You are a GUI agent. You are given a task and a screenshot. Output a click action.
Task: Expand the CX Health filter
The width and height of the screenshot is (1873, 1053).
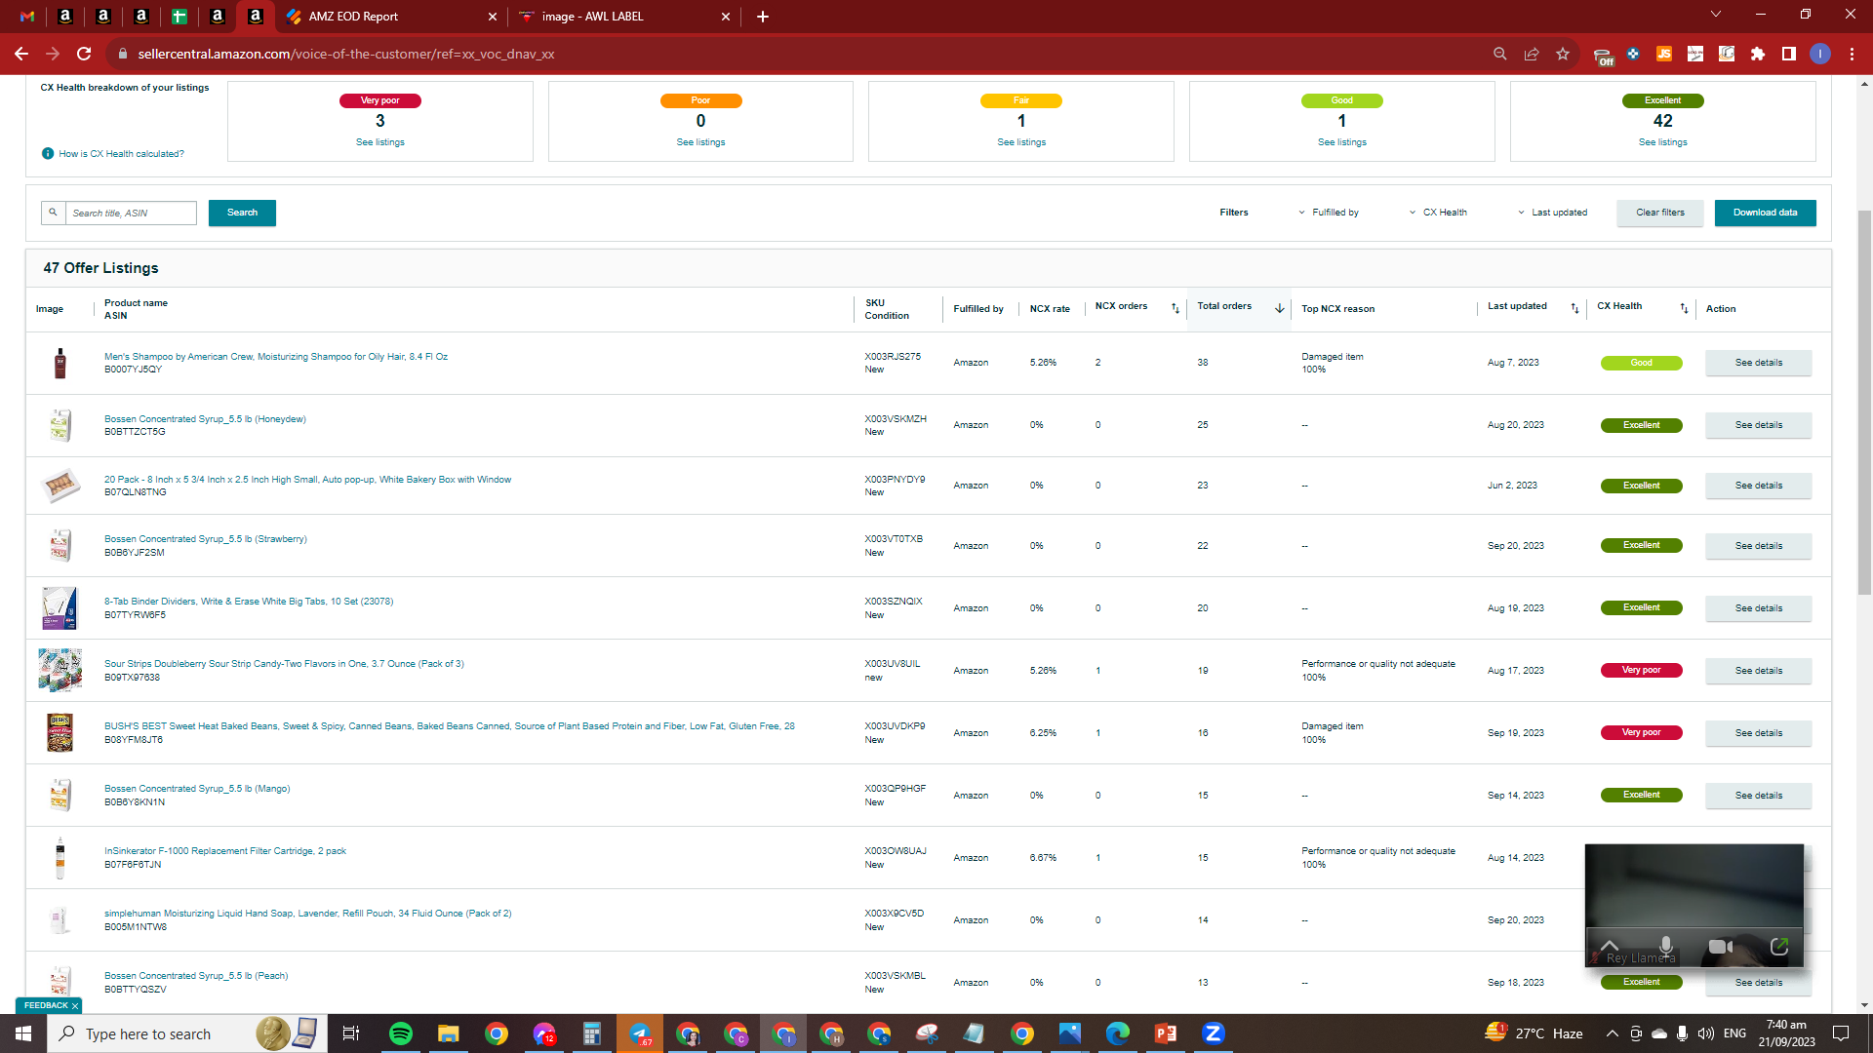coord(1438,213)
